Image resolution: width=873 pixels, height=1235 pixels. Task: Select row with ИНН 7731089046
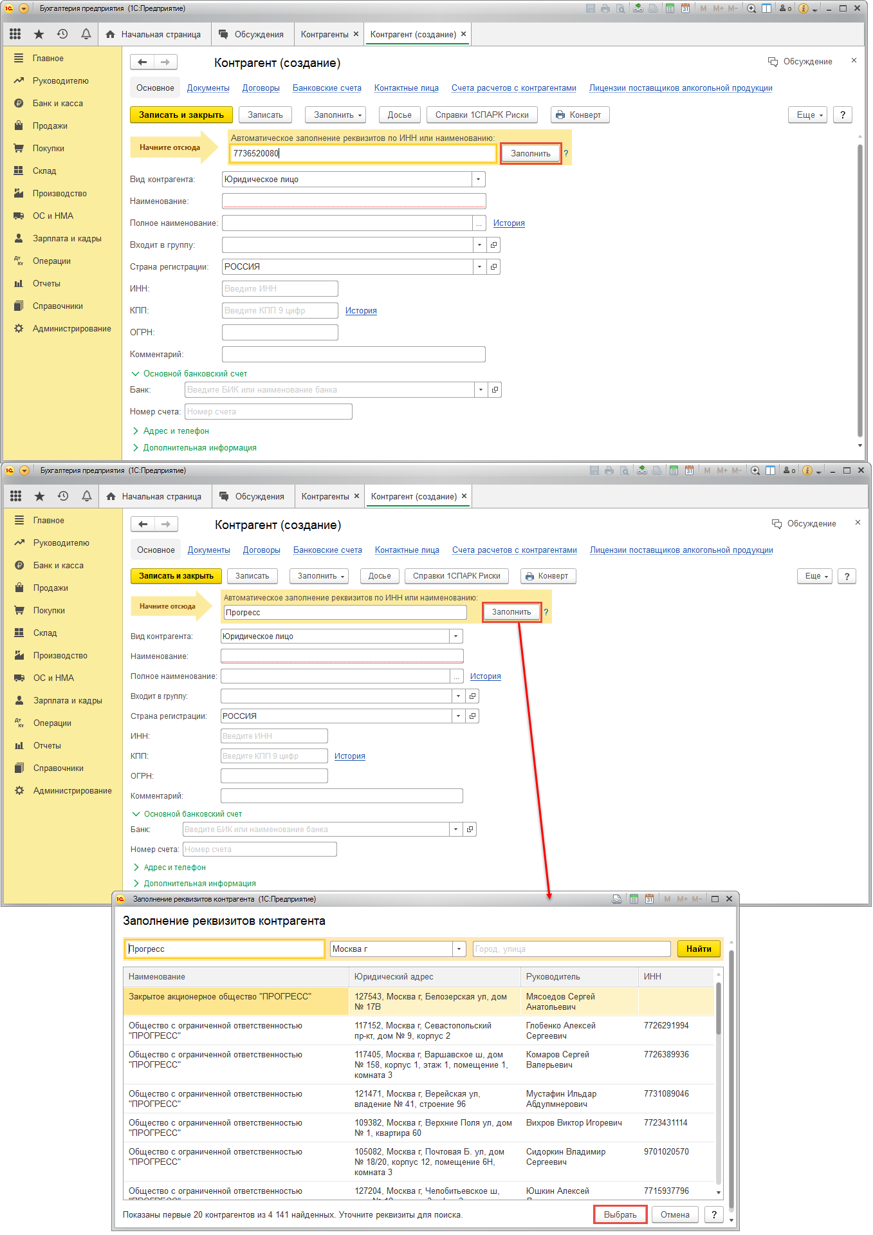click(x=419, y=1099)
